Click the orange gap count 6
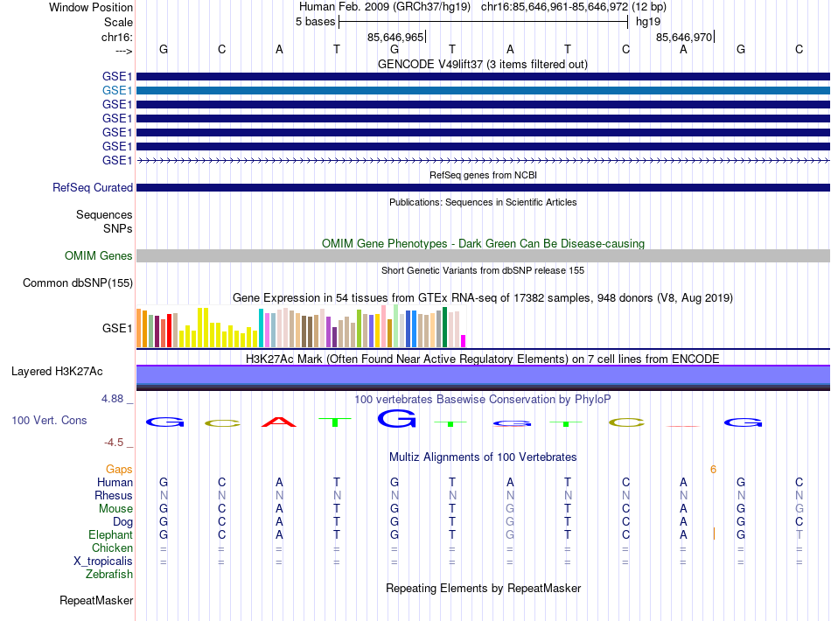 pyautogui.click(x=713, y=470)
